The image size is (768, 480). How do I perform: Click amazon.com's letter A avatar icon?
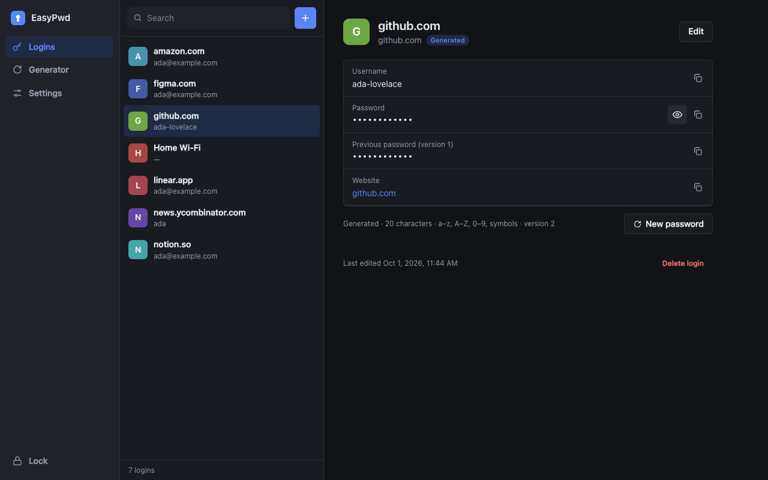coord(138,56)
